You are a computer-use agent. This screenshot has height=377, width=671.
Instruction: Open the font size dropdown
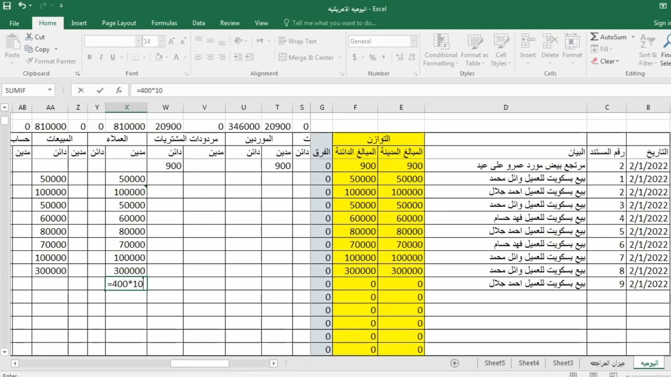[161, 41]
